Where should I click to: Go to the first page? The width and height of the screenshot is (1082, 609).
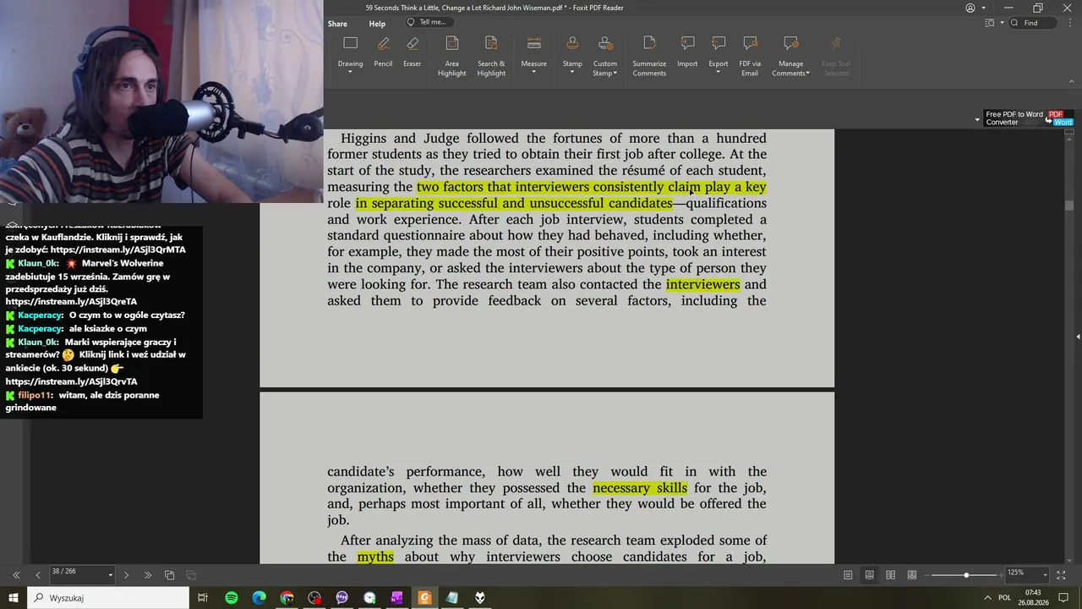(x=16, y=575)
